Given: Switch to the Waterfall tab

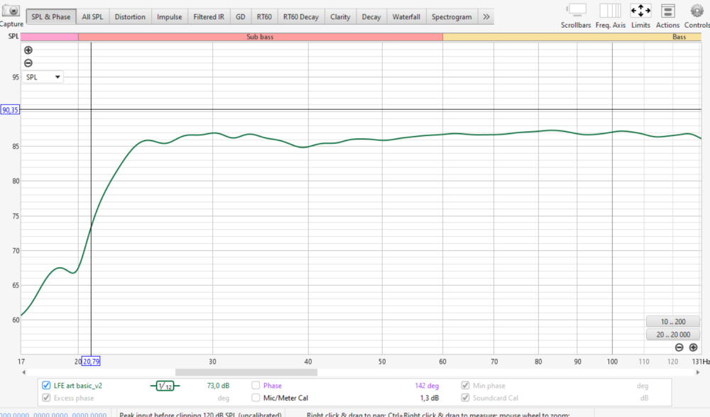Looking at the screenshot, I should pos(406,16).
